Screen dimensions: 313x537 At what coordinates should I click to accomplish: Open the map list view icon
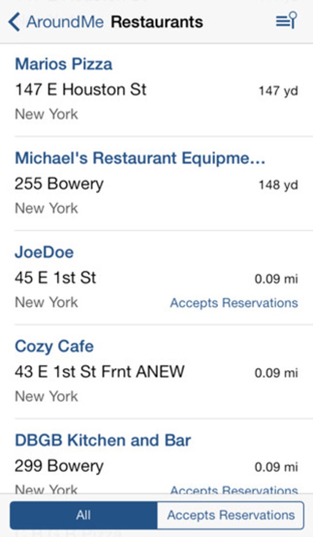[286, 20]
